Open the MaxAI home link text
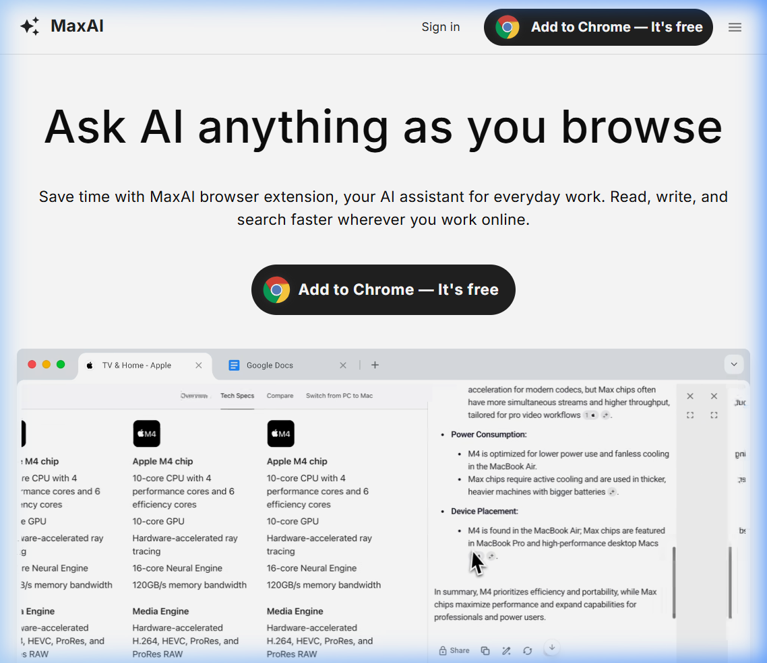 point(78,26)
